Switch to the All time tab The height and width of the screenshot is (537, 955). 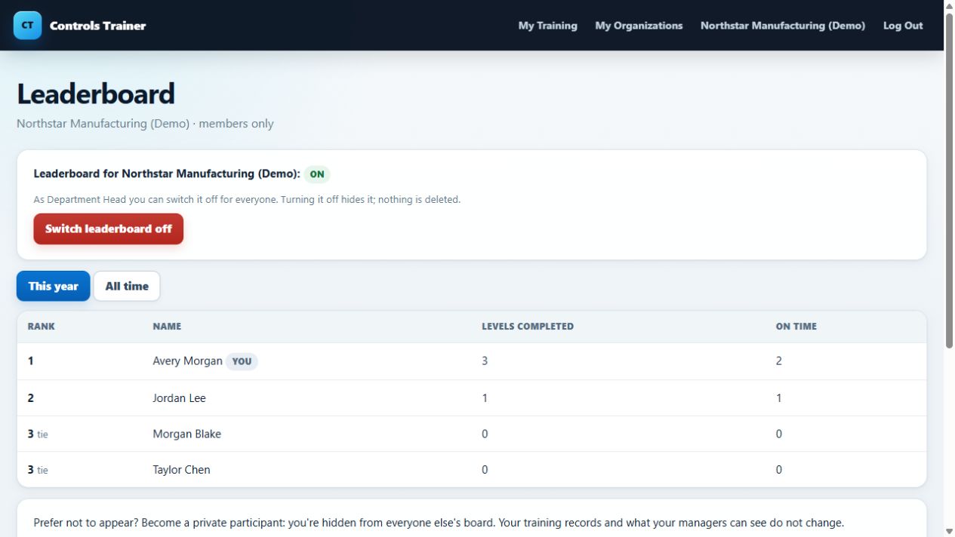tap(127, 286)
